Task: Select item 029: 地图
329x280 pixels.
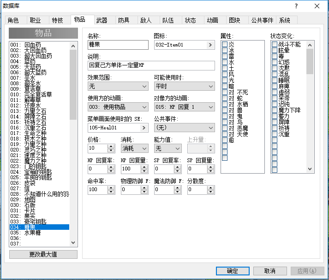Action: 39,199
